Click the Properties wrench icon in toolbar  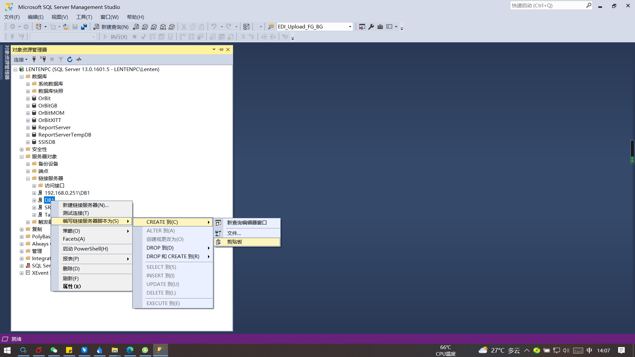(x=371, y=27)
